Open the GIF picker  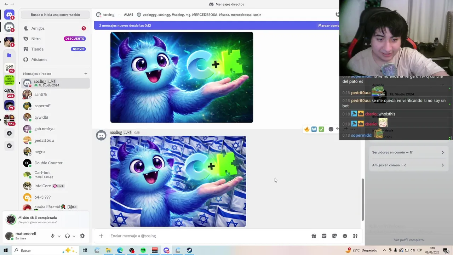tap(324, 236)
